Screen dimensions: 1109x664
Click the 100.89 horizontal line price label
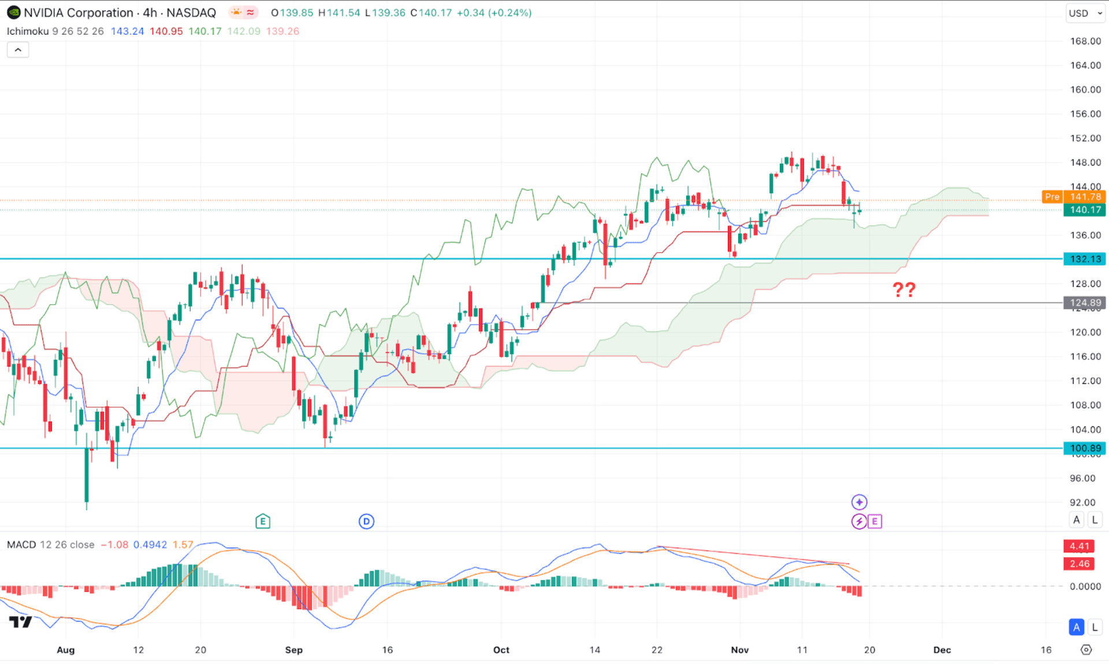click(x=1085, y=448)
